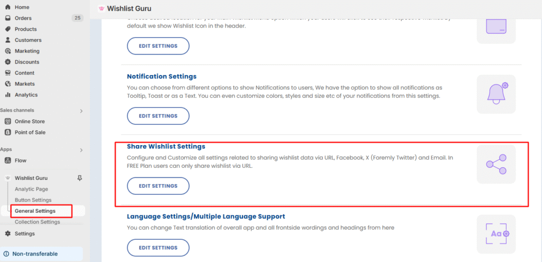Viewport: 542px width, 262px height.
Task: Open the Analytic Page submenu item
Action: [x=31, y=189]
